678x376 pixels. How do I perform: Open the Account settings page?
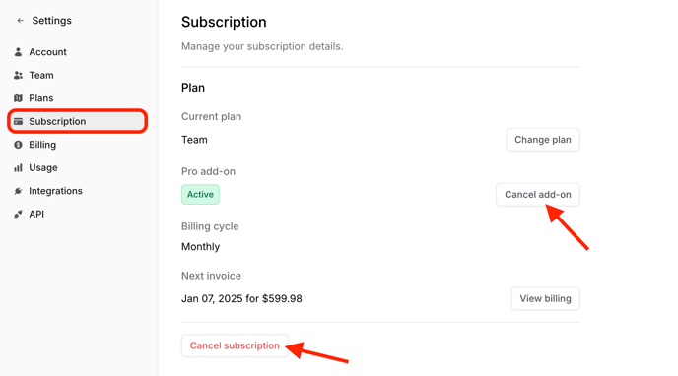click(x=47, y=52)
